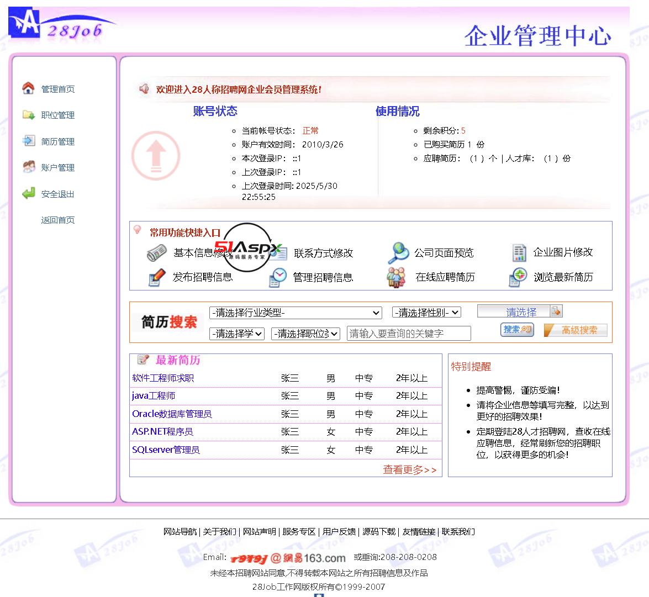The height and width of the screenshot is (597, 649).
Task: Expand the 请选择职位 dropdown
Action: click(305, 334)
